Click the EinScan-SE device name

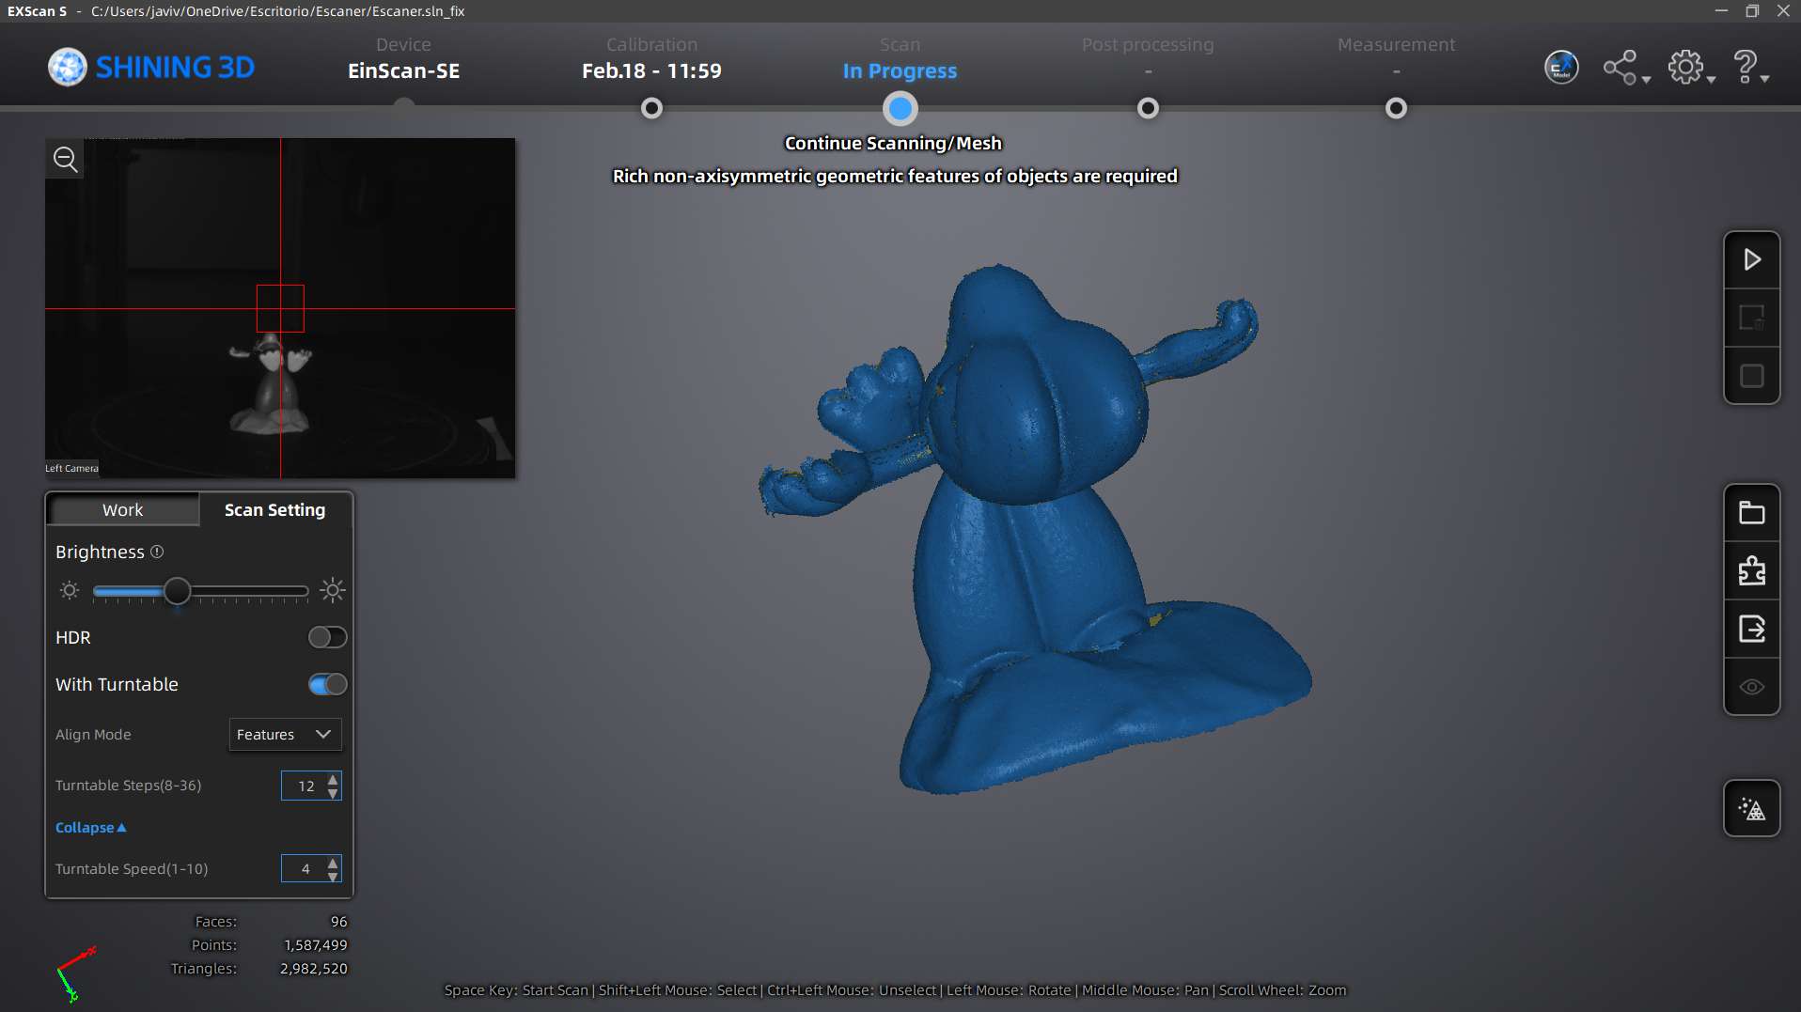[x=403, y=71]
